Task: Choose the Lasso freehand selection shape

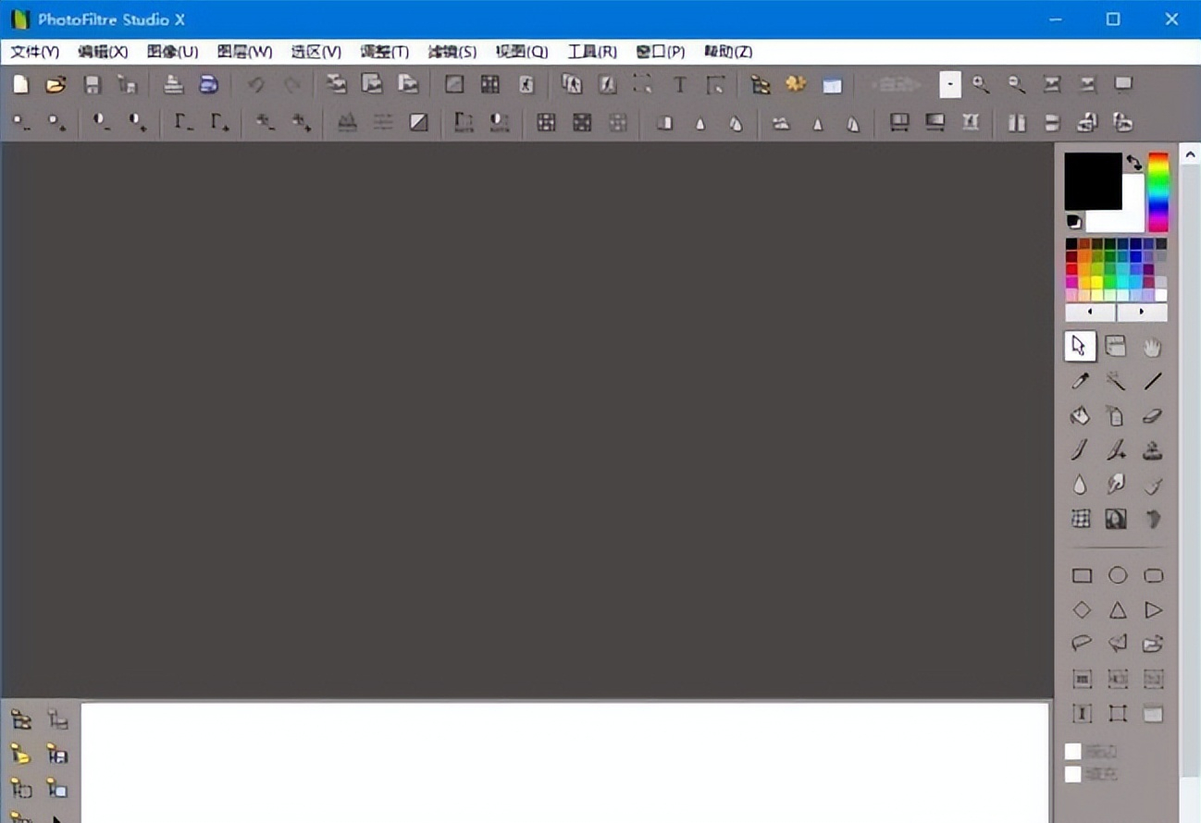Action: [1082, 644]
